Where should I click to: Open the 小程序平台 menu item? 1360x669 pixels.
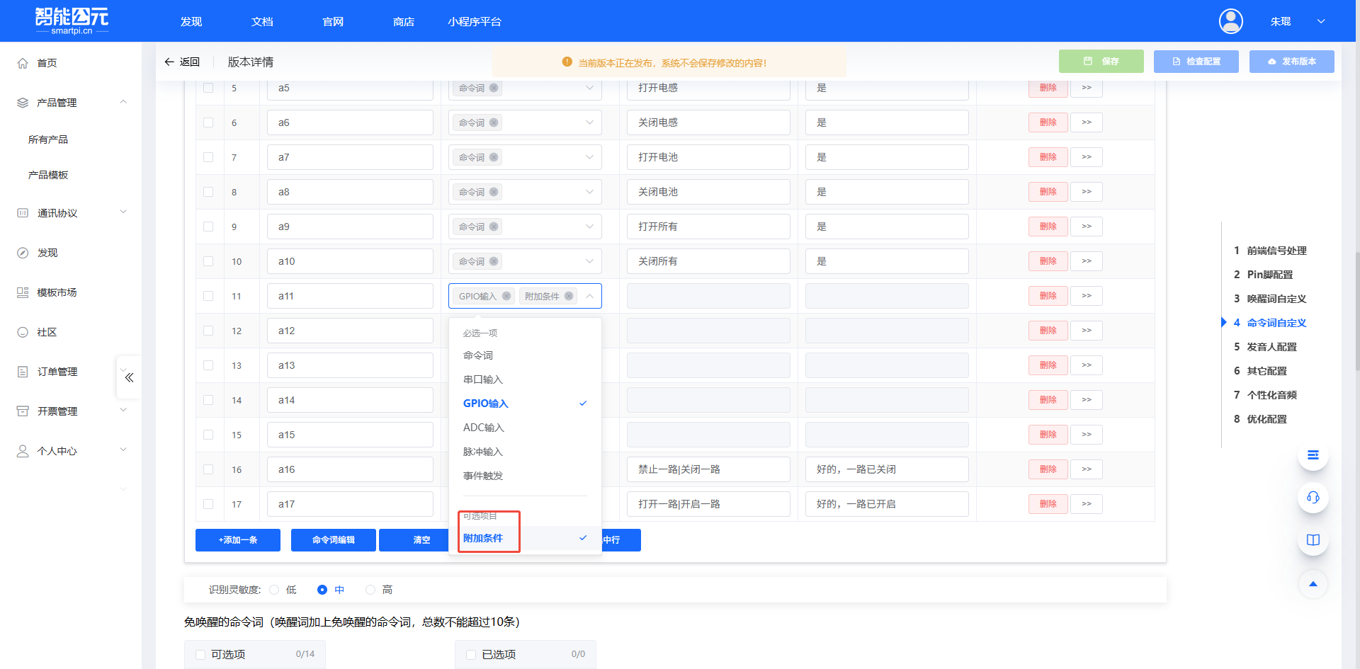pos(475,21)
